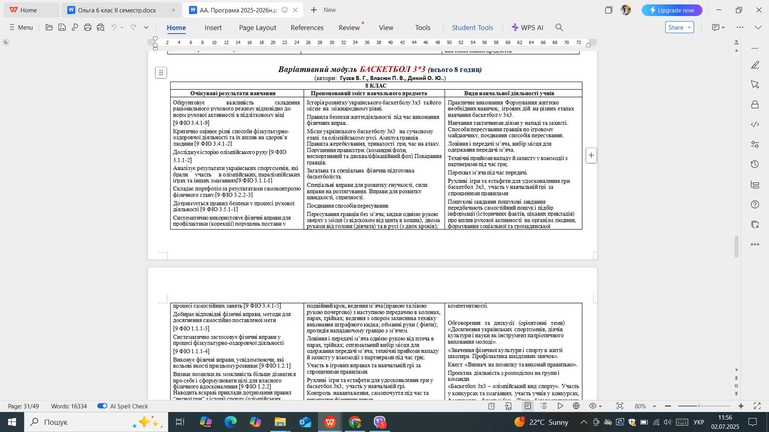The height and width of the screenshot is (432, 769).
Task: Click the Page: 31/49 status indicator
Action: tap(23, 406)
